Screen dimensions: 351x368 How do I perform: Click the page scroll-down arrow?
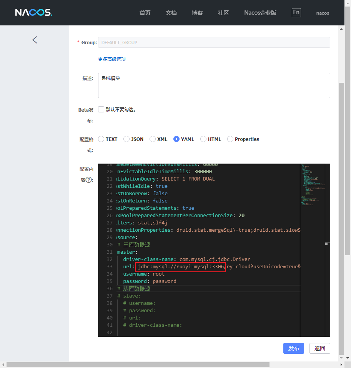pyautogui.click(x=341, y=358)
